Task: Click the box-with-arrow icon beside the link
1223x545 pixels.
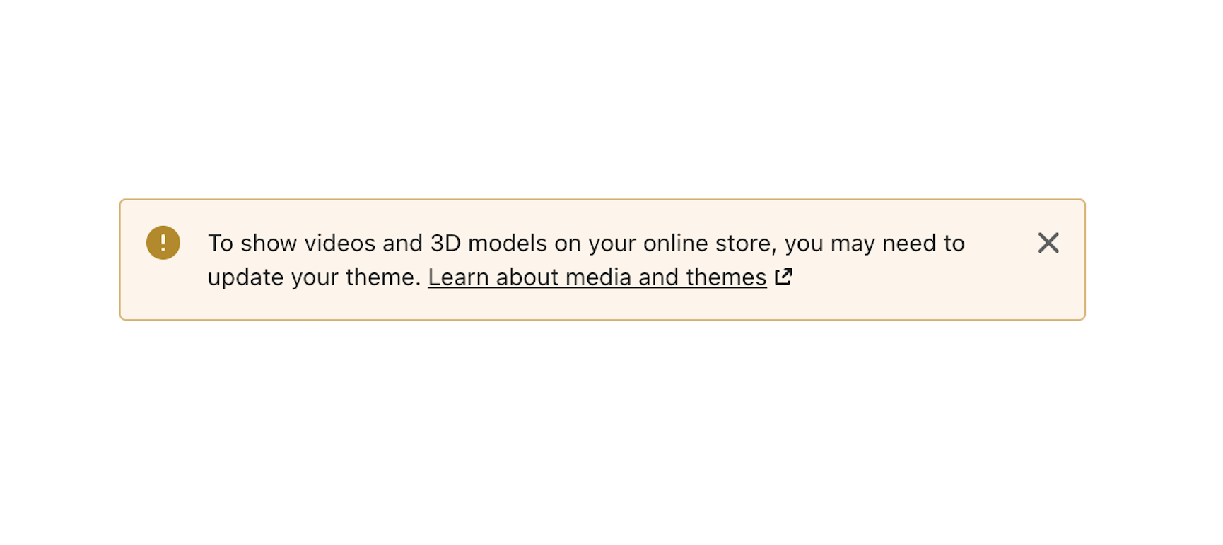Action: 783,277
